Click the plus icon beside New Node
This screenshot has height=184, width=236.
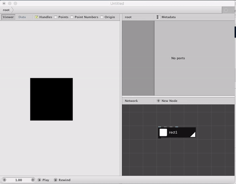[x=158, y=101]
